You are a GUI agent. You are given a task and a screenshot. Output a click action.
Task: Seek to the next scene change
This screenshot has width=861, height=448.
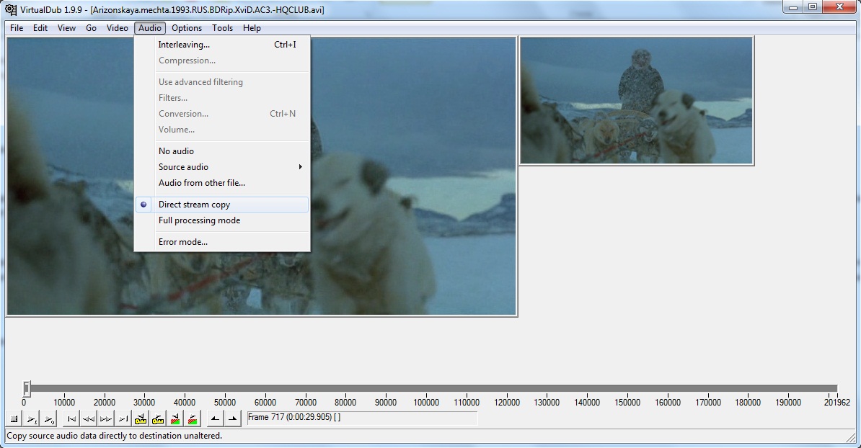point(193,419)
